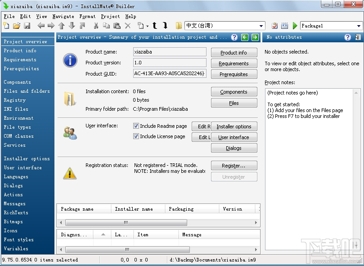Image resolution: width=364 pixels, height=266 pixels.
Task: Click the Copy icon in toolbar
Action: [106, 26]
